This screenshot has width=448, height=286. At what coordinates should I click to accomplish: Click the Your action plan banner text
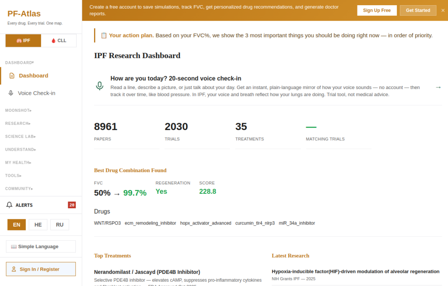pyautogui.click(x=270, y=35)
